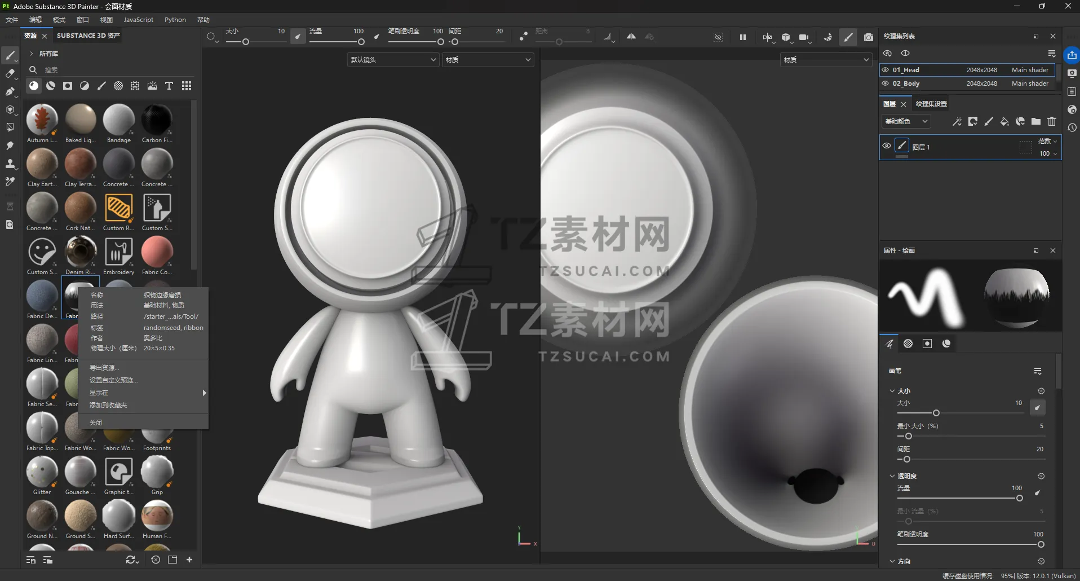Screen dimensions: 1080x581
Task: Open the 文件 menu
Action: click(12, 20)
